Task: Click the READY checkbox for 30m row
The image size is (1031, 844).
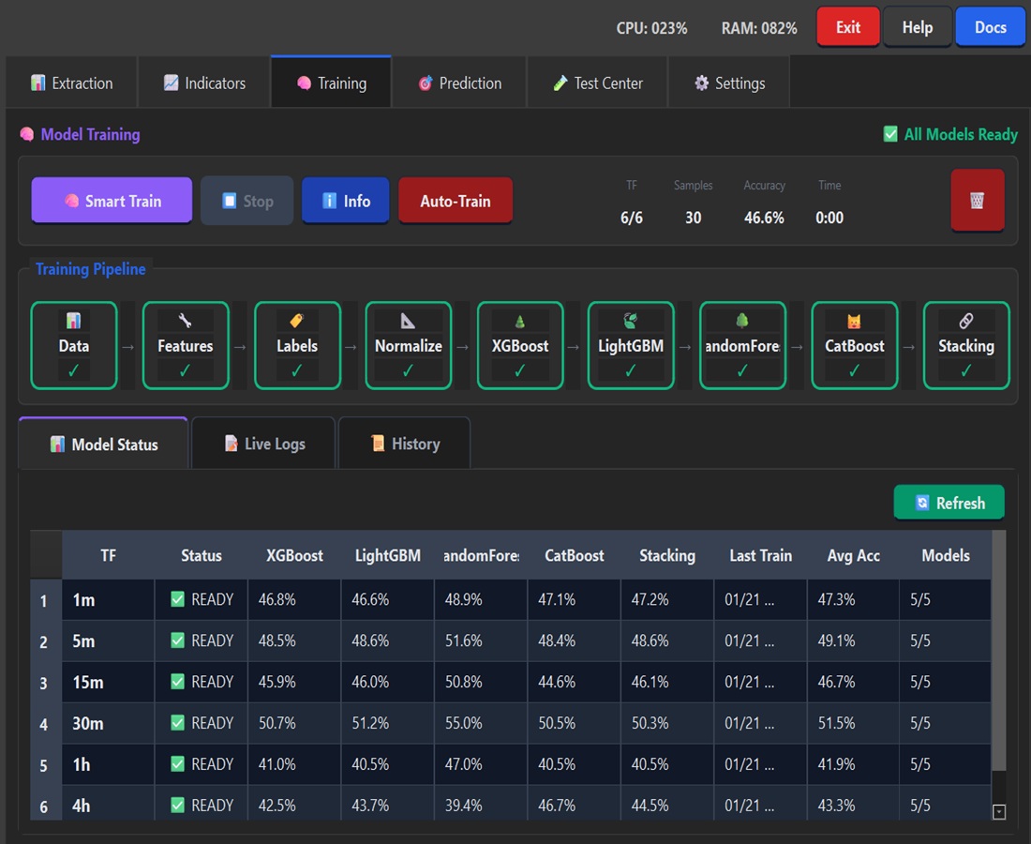Action: (177, 723)
